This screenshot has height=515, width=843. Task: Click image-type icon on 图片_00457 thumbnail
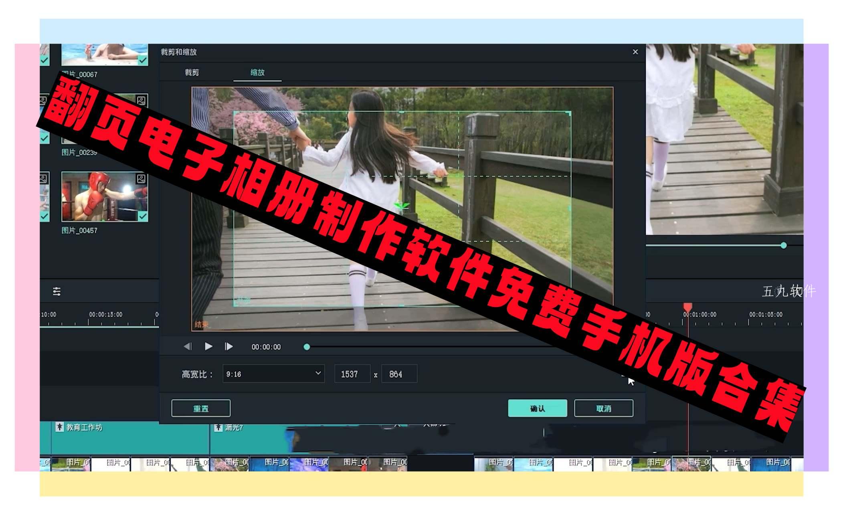[141, 179]
